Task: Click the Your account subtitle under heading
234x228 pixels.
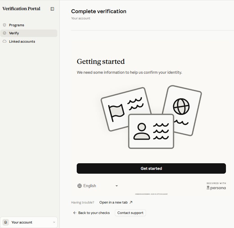Action: [81, 18]
